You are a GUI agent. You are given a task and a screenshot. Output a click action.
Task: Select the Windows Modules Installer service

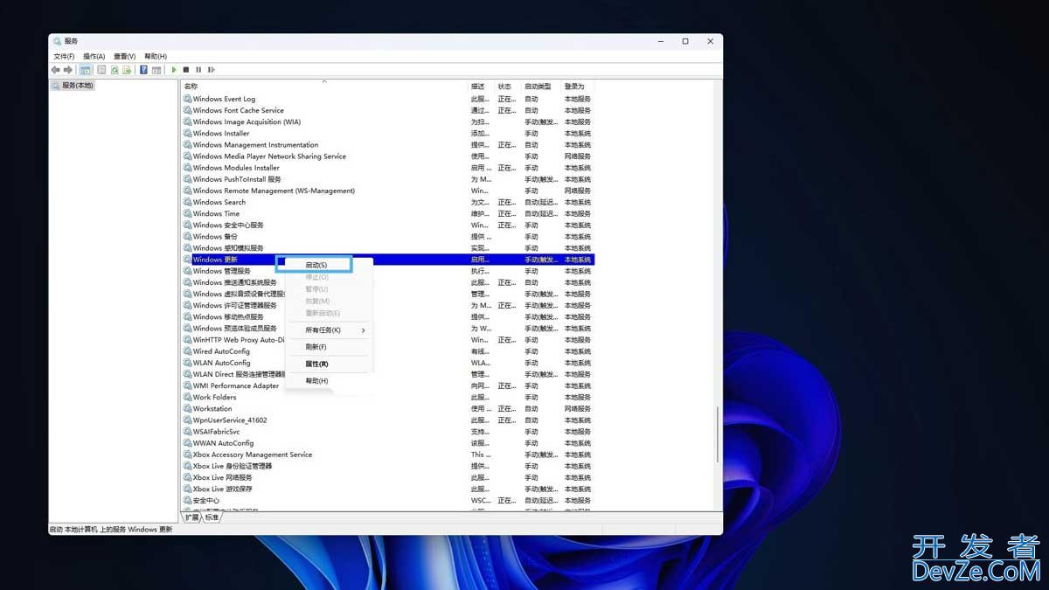[x=388, y=168]
